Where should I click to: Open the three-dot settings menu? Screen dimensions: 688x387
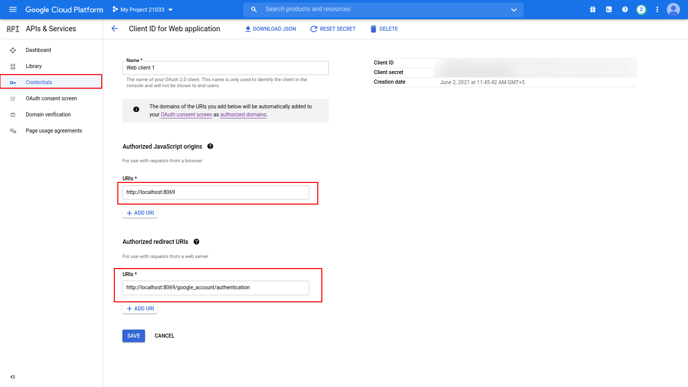click(657, 10)
